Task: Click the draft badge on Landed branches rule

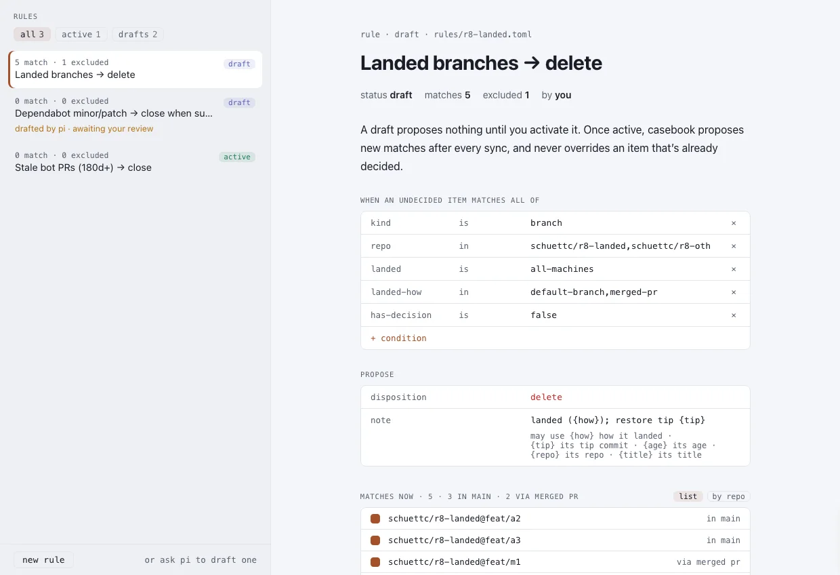Action: pos(239,64)
